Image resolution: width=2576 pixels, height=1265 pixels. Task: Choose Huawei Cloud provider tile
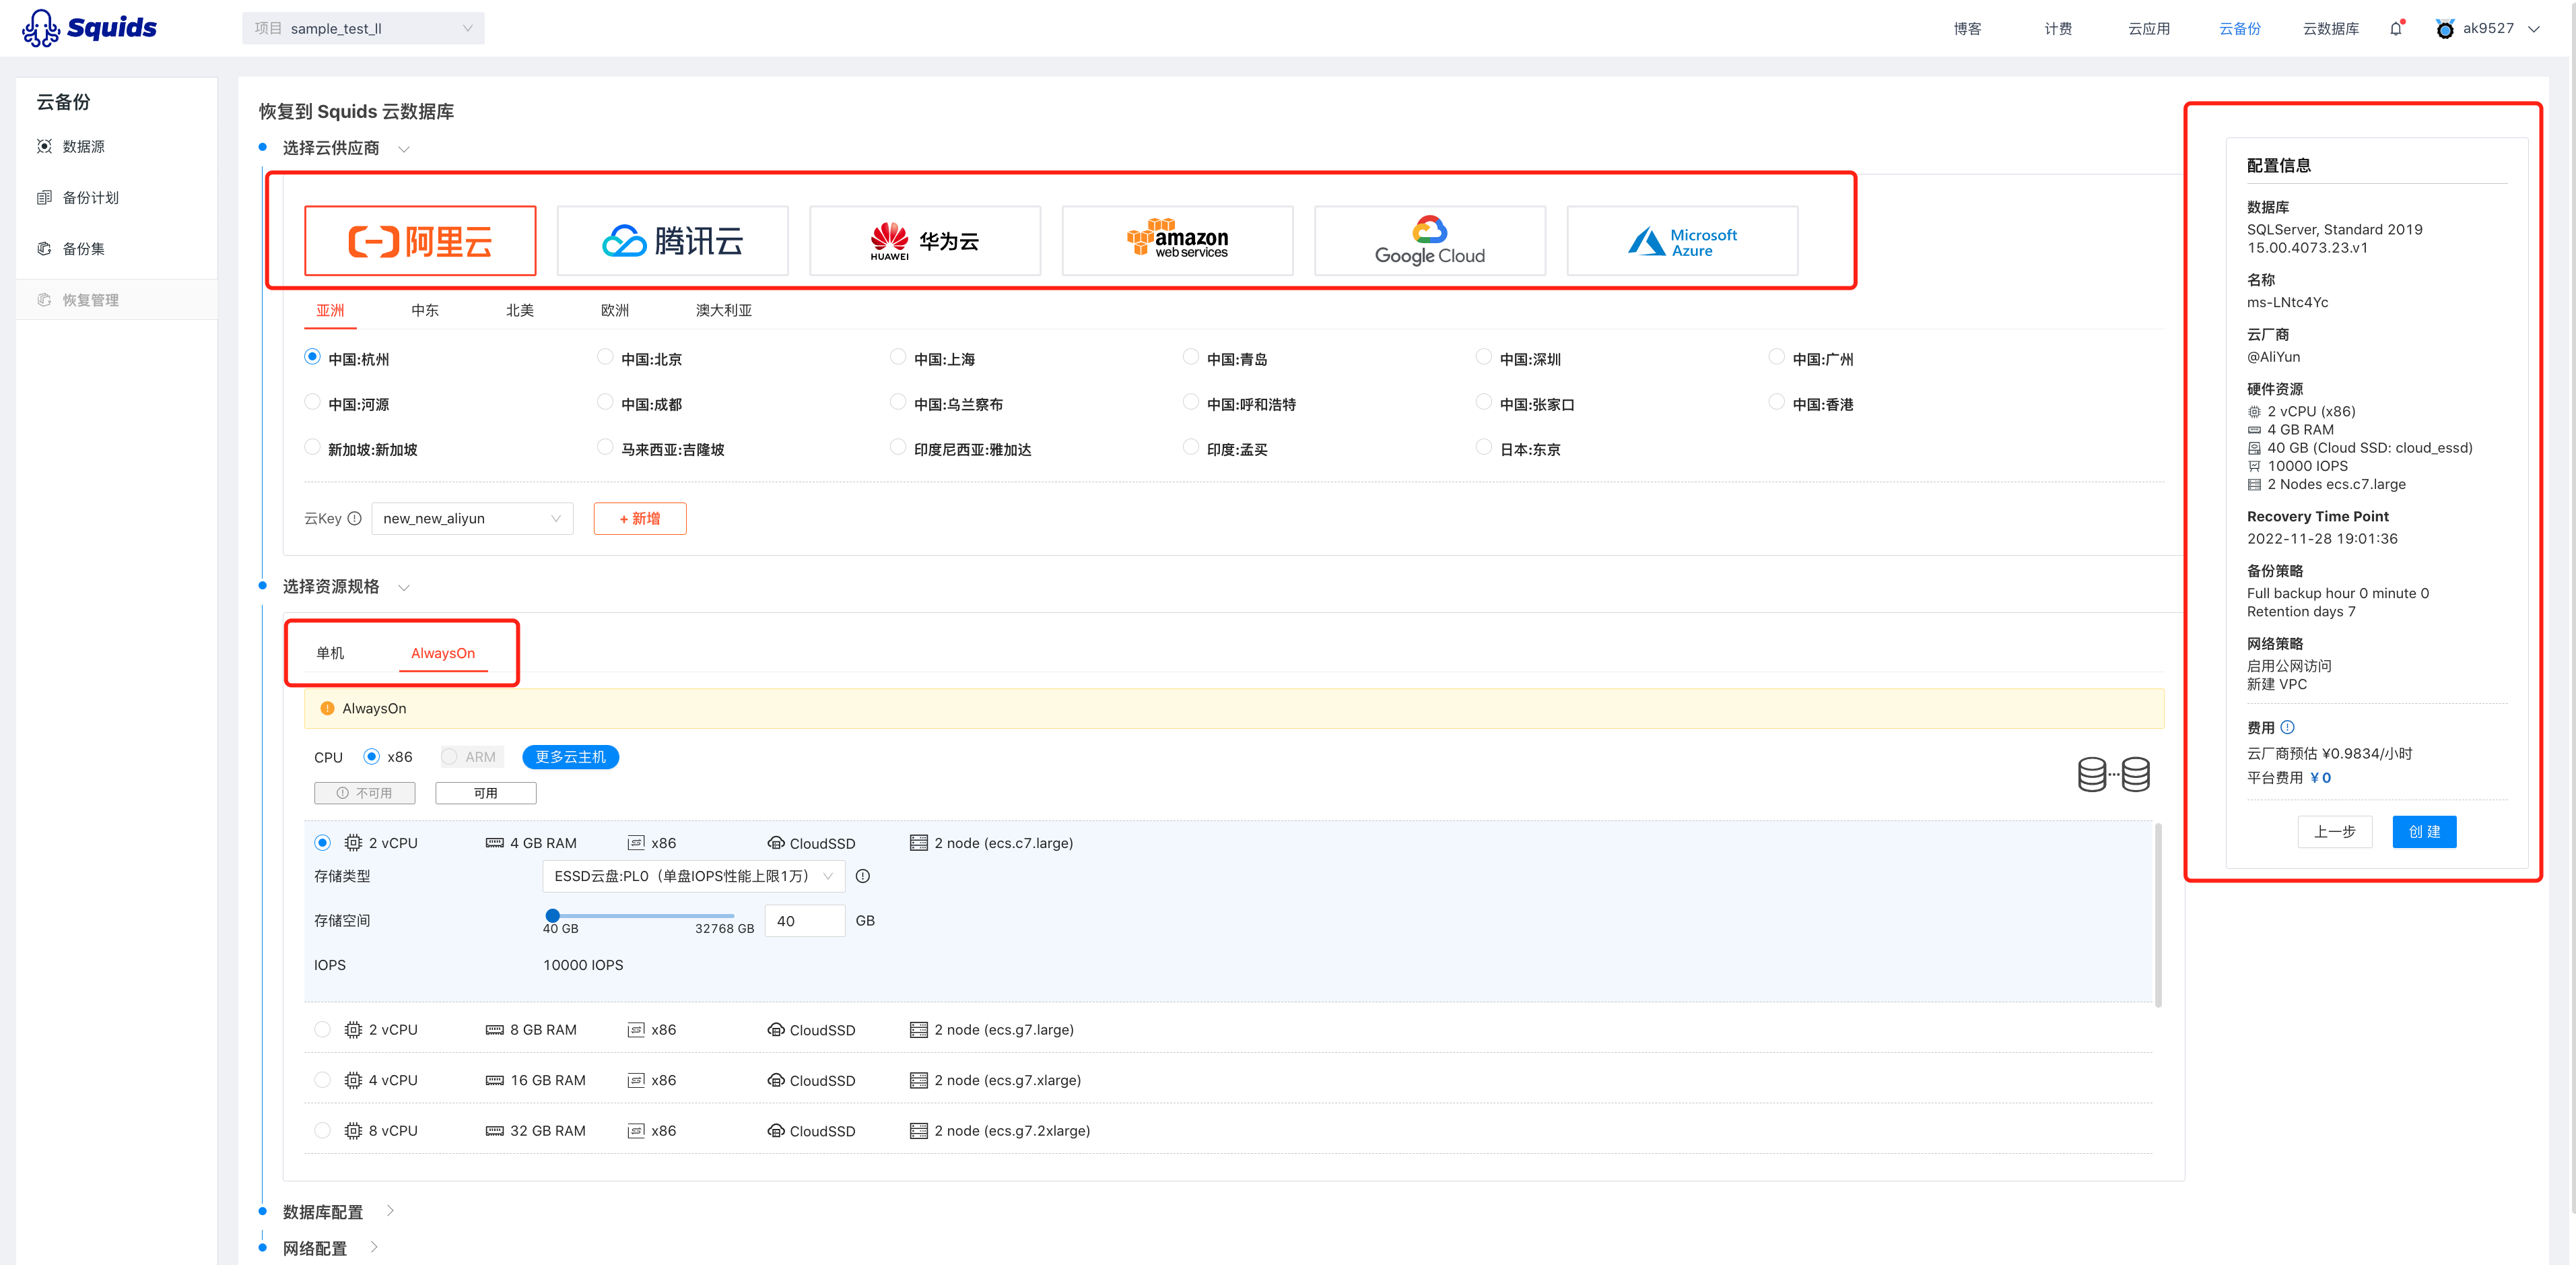pos(924,240)
